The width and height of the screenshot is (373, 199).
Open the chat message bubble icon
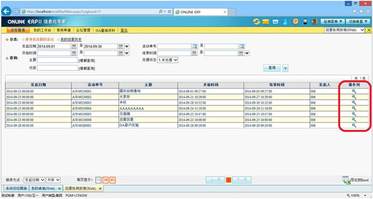(x=275, y=22)
